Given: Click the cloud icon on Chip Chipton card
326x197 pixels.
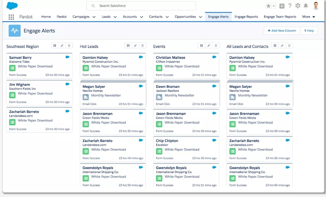Looking at the screenshot, I should tap(214, 140).
